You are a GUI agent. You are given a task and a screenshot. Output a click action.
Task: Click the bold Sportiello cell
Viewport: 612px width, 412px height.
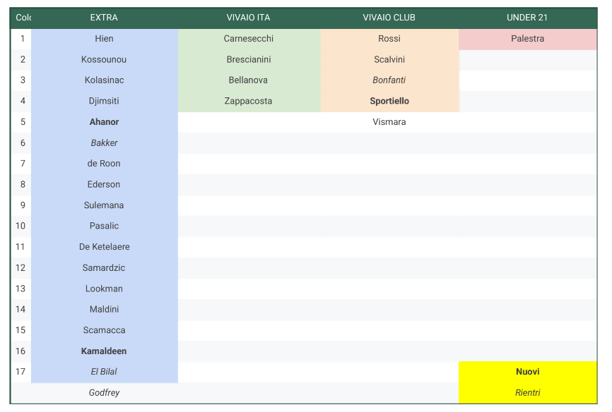389,101
